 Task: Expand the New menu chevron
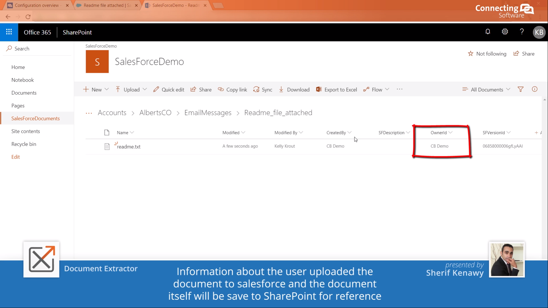(x=106, y=89)
